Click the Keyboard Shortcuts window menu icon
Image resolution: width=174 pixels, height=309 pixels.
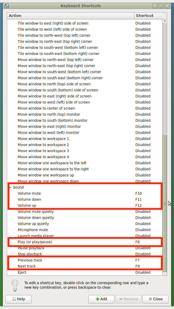(7, 6)
